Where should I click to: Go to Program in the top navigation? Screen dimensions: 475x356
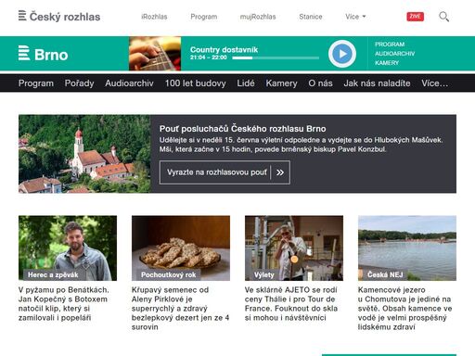[204, 17]
